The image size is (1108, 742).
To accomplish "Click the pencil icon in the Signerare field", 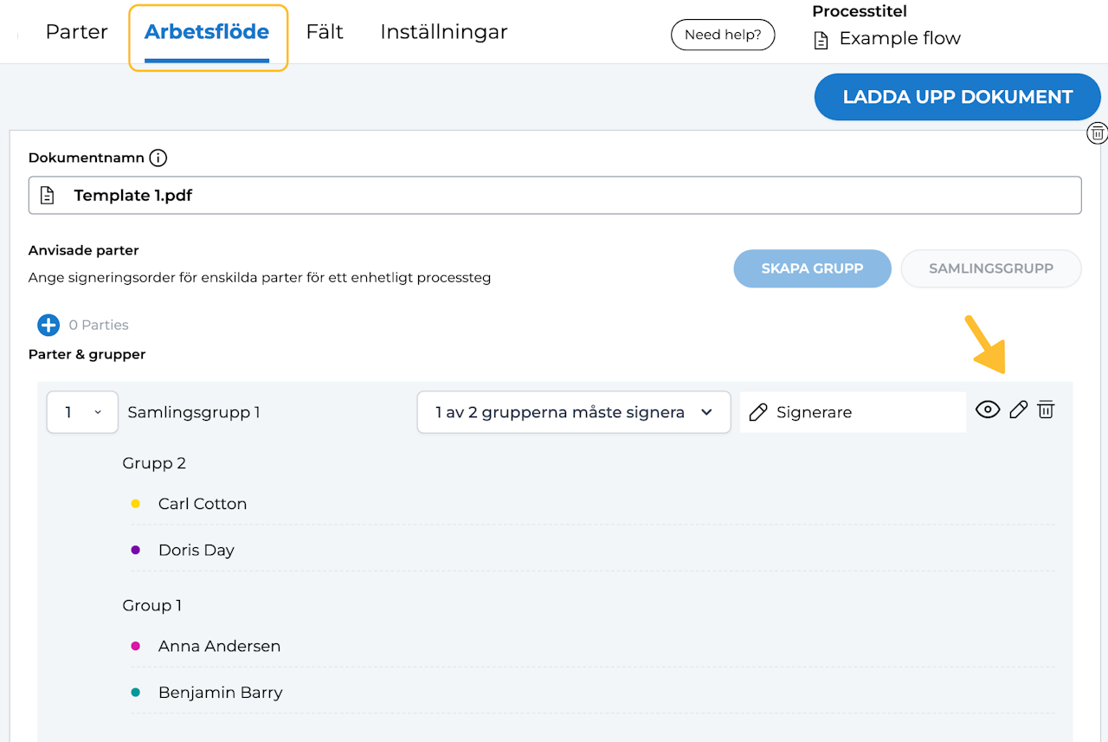I will (758, 413).
